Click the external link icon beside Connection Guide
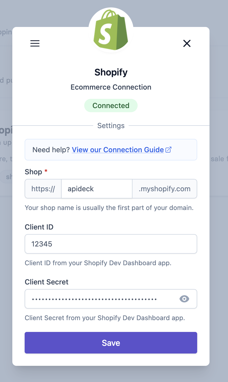The height and width of the screenshot is (382, 228). click(169, 149)
